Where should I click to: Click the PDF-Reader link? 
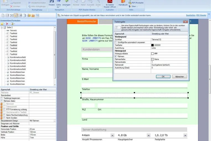201,15
